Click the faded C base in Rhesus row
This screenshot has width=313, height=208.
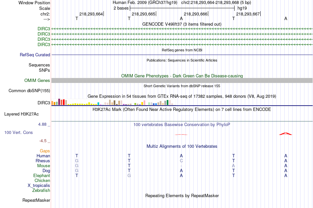click(x=181, y=161)
